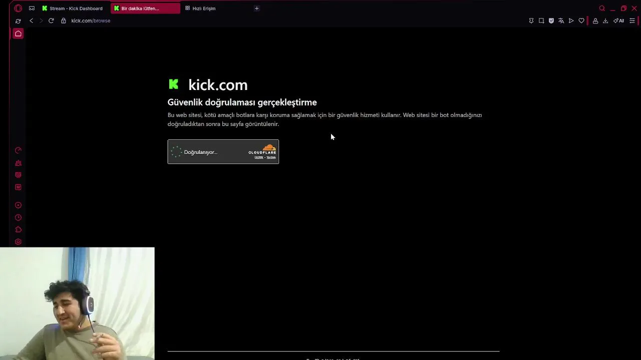Viewport: 641px width, 360px height.
Task: Go forward with the forward arrow
Action: [41, 20]
